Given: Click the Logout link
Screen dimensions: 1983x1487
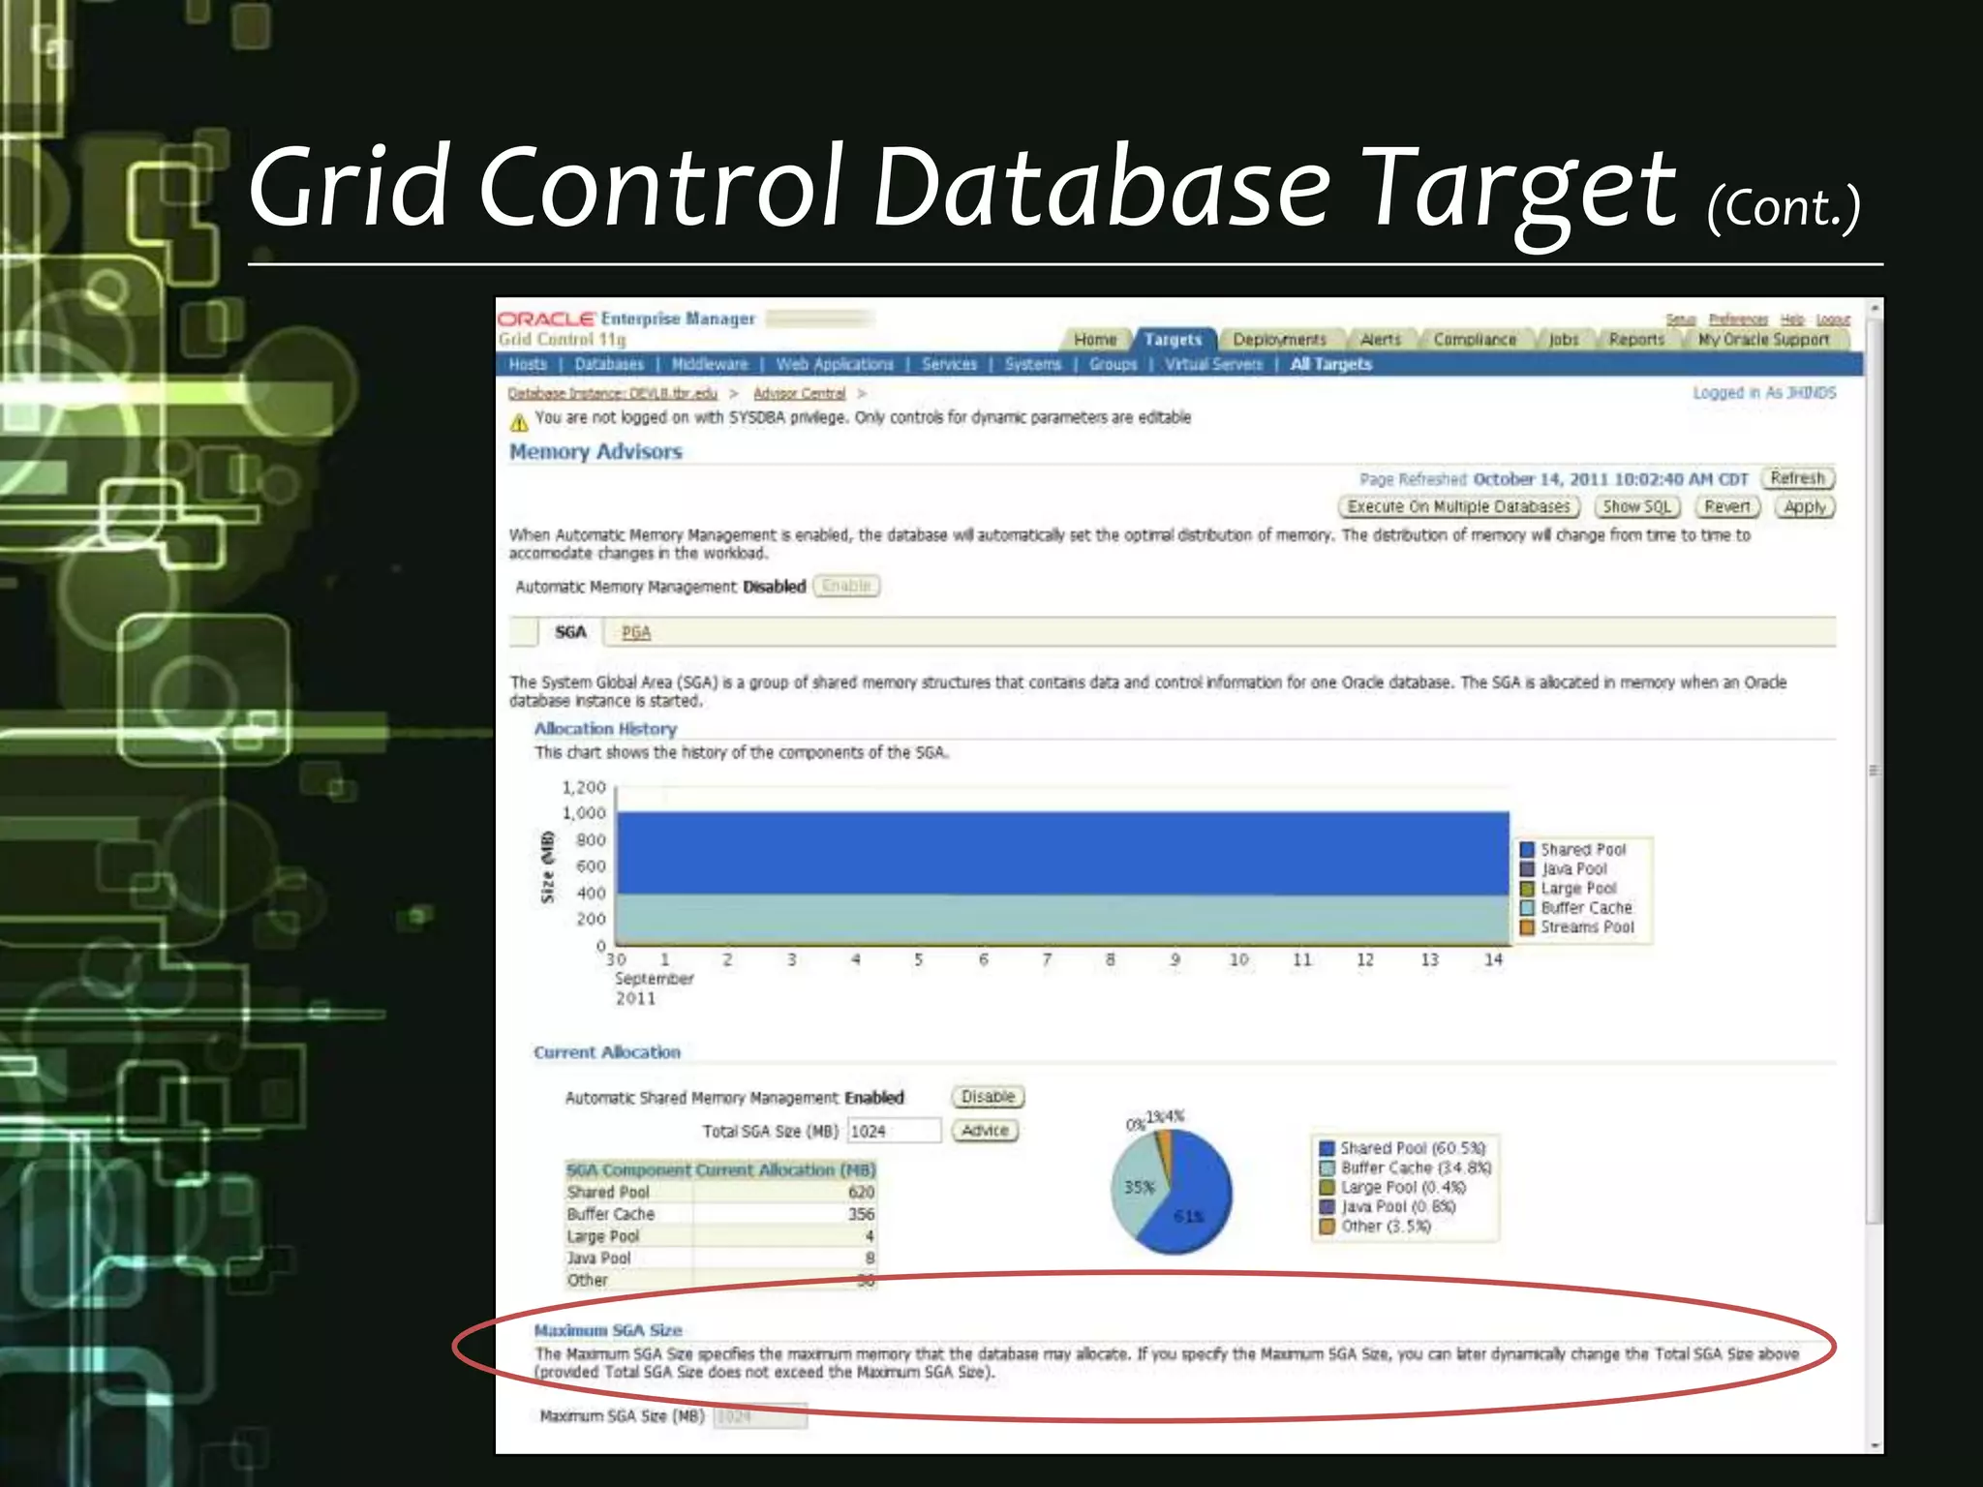Looking at the screenshot, I should point(1833,319).
